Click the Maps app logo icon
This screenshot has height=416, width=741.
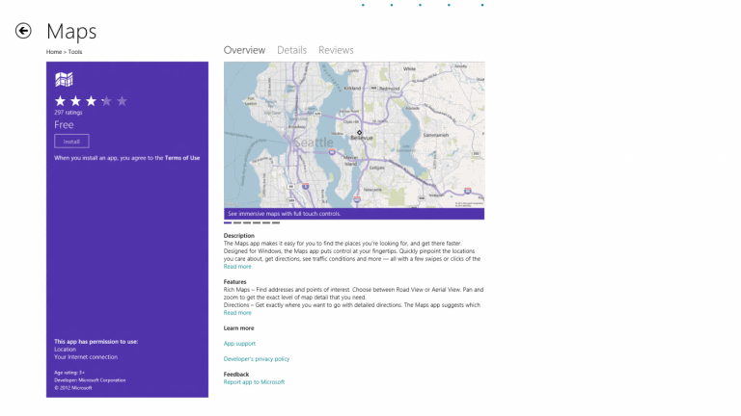pos(64,80)
